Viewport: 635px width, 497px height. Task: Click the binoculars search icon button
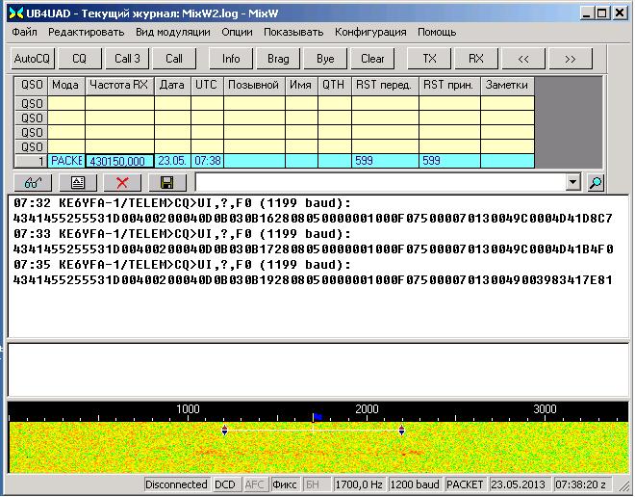tap(33, 182)
